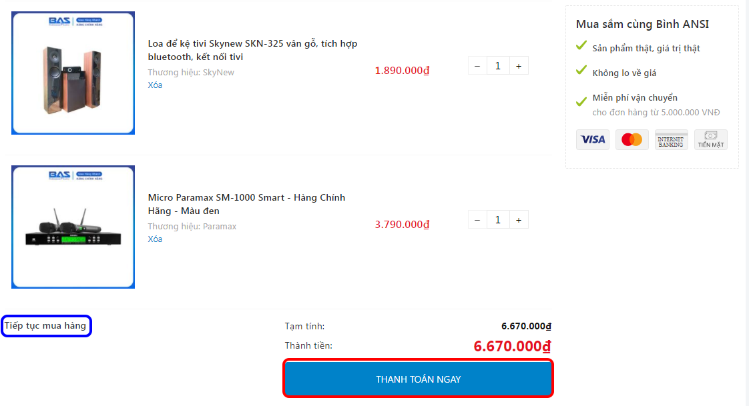Decrease quantity of Skynew SKN-325 speaker
The image size is (749, 406).
point(477,65)
